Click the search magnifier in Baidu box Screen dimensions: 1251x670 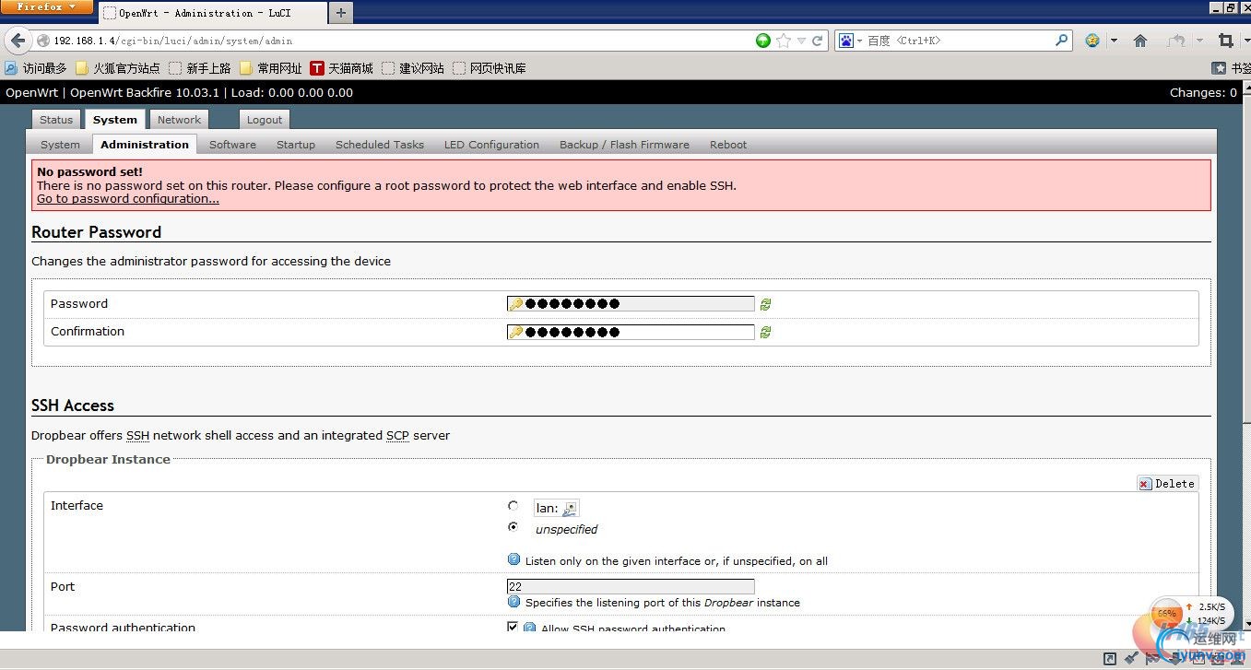[1062, 41]
